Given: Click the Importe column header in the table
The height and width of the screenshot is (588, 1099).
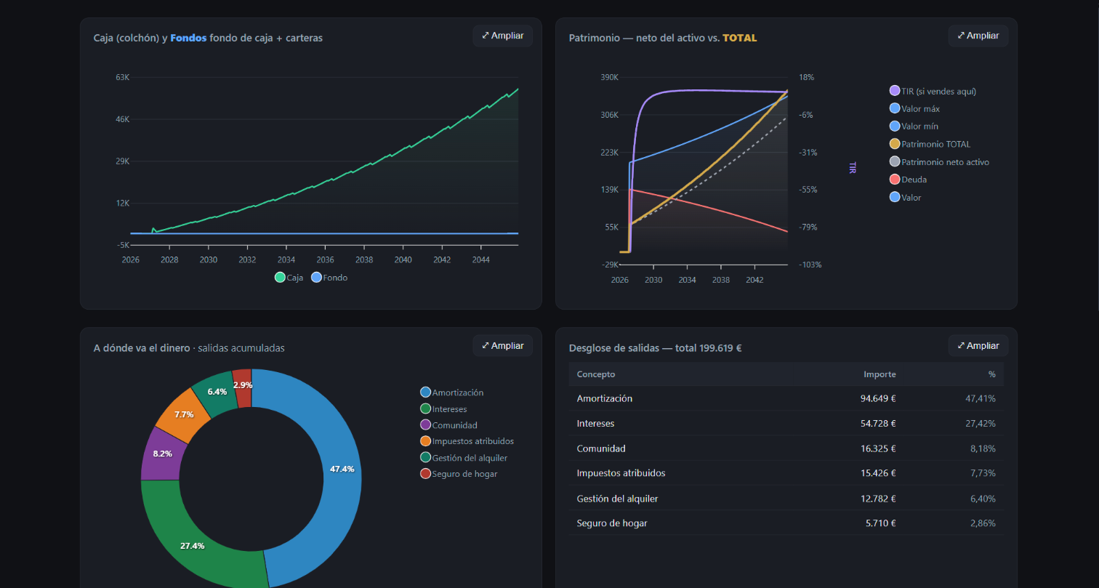Looking at the screenshot, I should click(879, 374).
